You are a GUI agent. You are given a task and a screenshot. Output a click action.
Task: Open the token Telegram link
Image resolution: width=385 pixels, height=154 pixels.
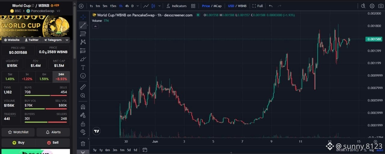tap(53, 40)
